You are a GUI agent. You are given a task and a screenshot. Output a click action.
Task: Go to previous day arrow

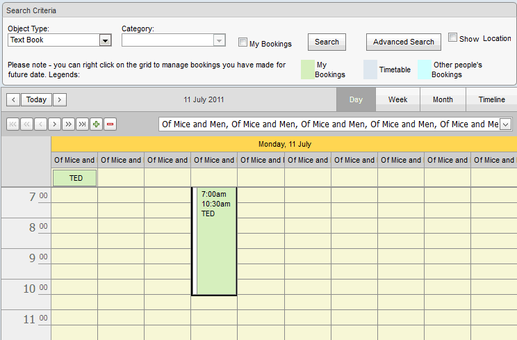pyautogui.click(x=13, y=99)
